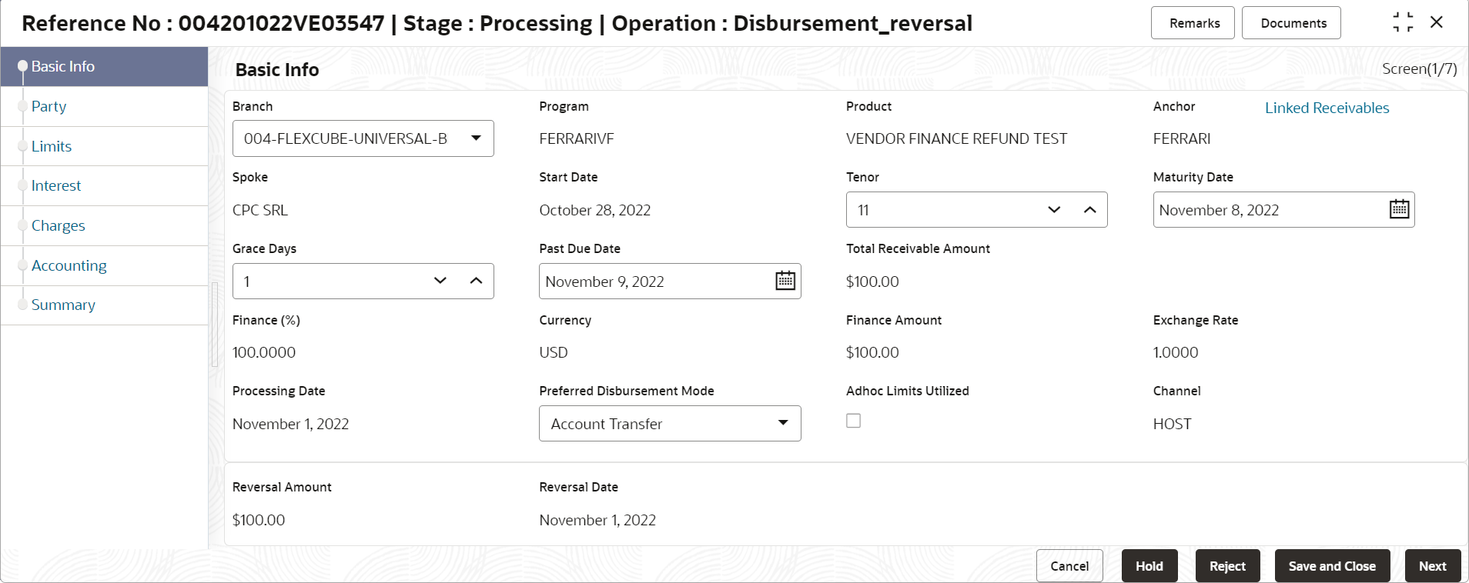Open the Past Due Date calendar picker
Screen dimensions: 1469x583
tap(785, 281)
